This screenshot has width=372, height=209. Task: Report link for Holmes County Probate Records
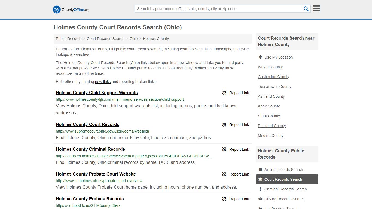(x=239, y=199)
